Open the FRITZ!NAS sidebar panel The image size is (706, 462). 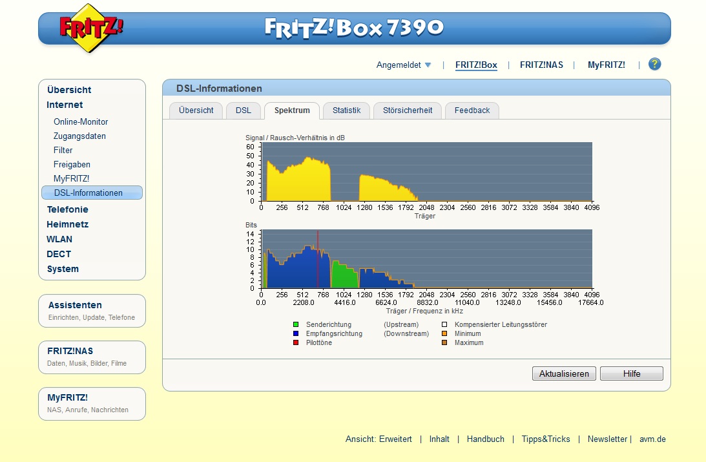(x=92, y=357)
